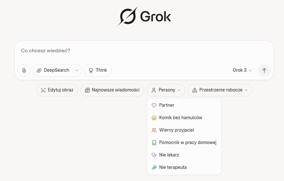The height and width of the screenshot is (181, 284).
Task: Open the DeepSearch options chevron
Action: 77,70
